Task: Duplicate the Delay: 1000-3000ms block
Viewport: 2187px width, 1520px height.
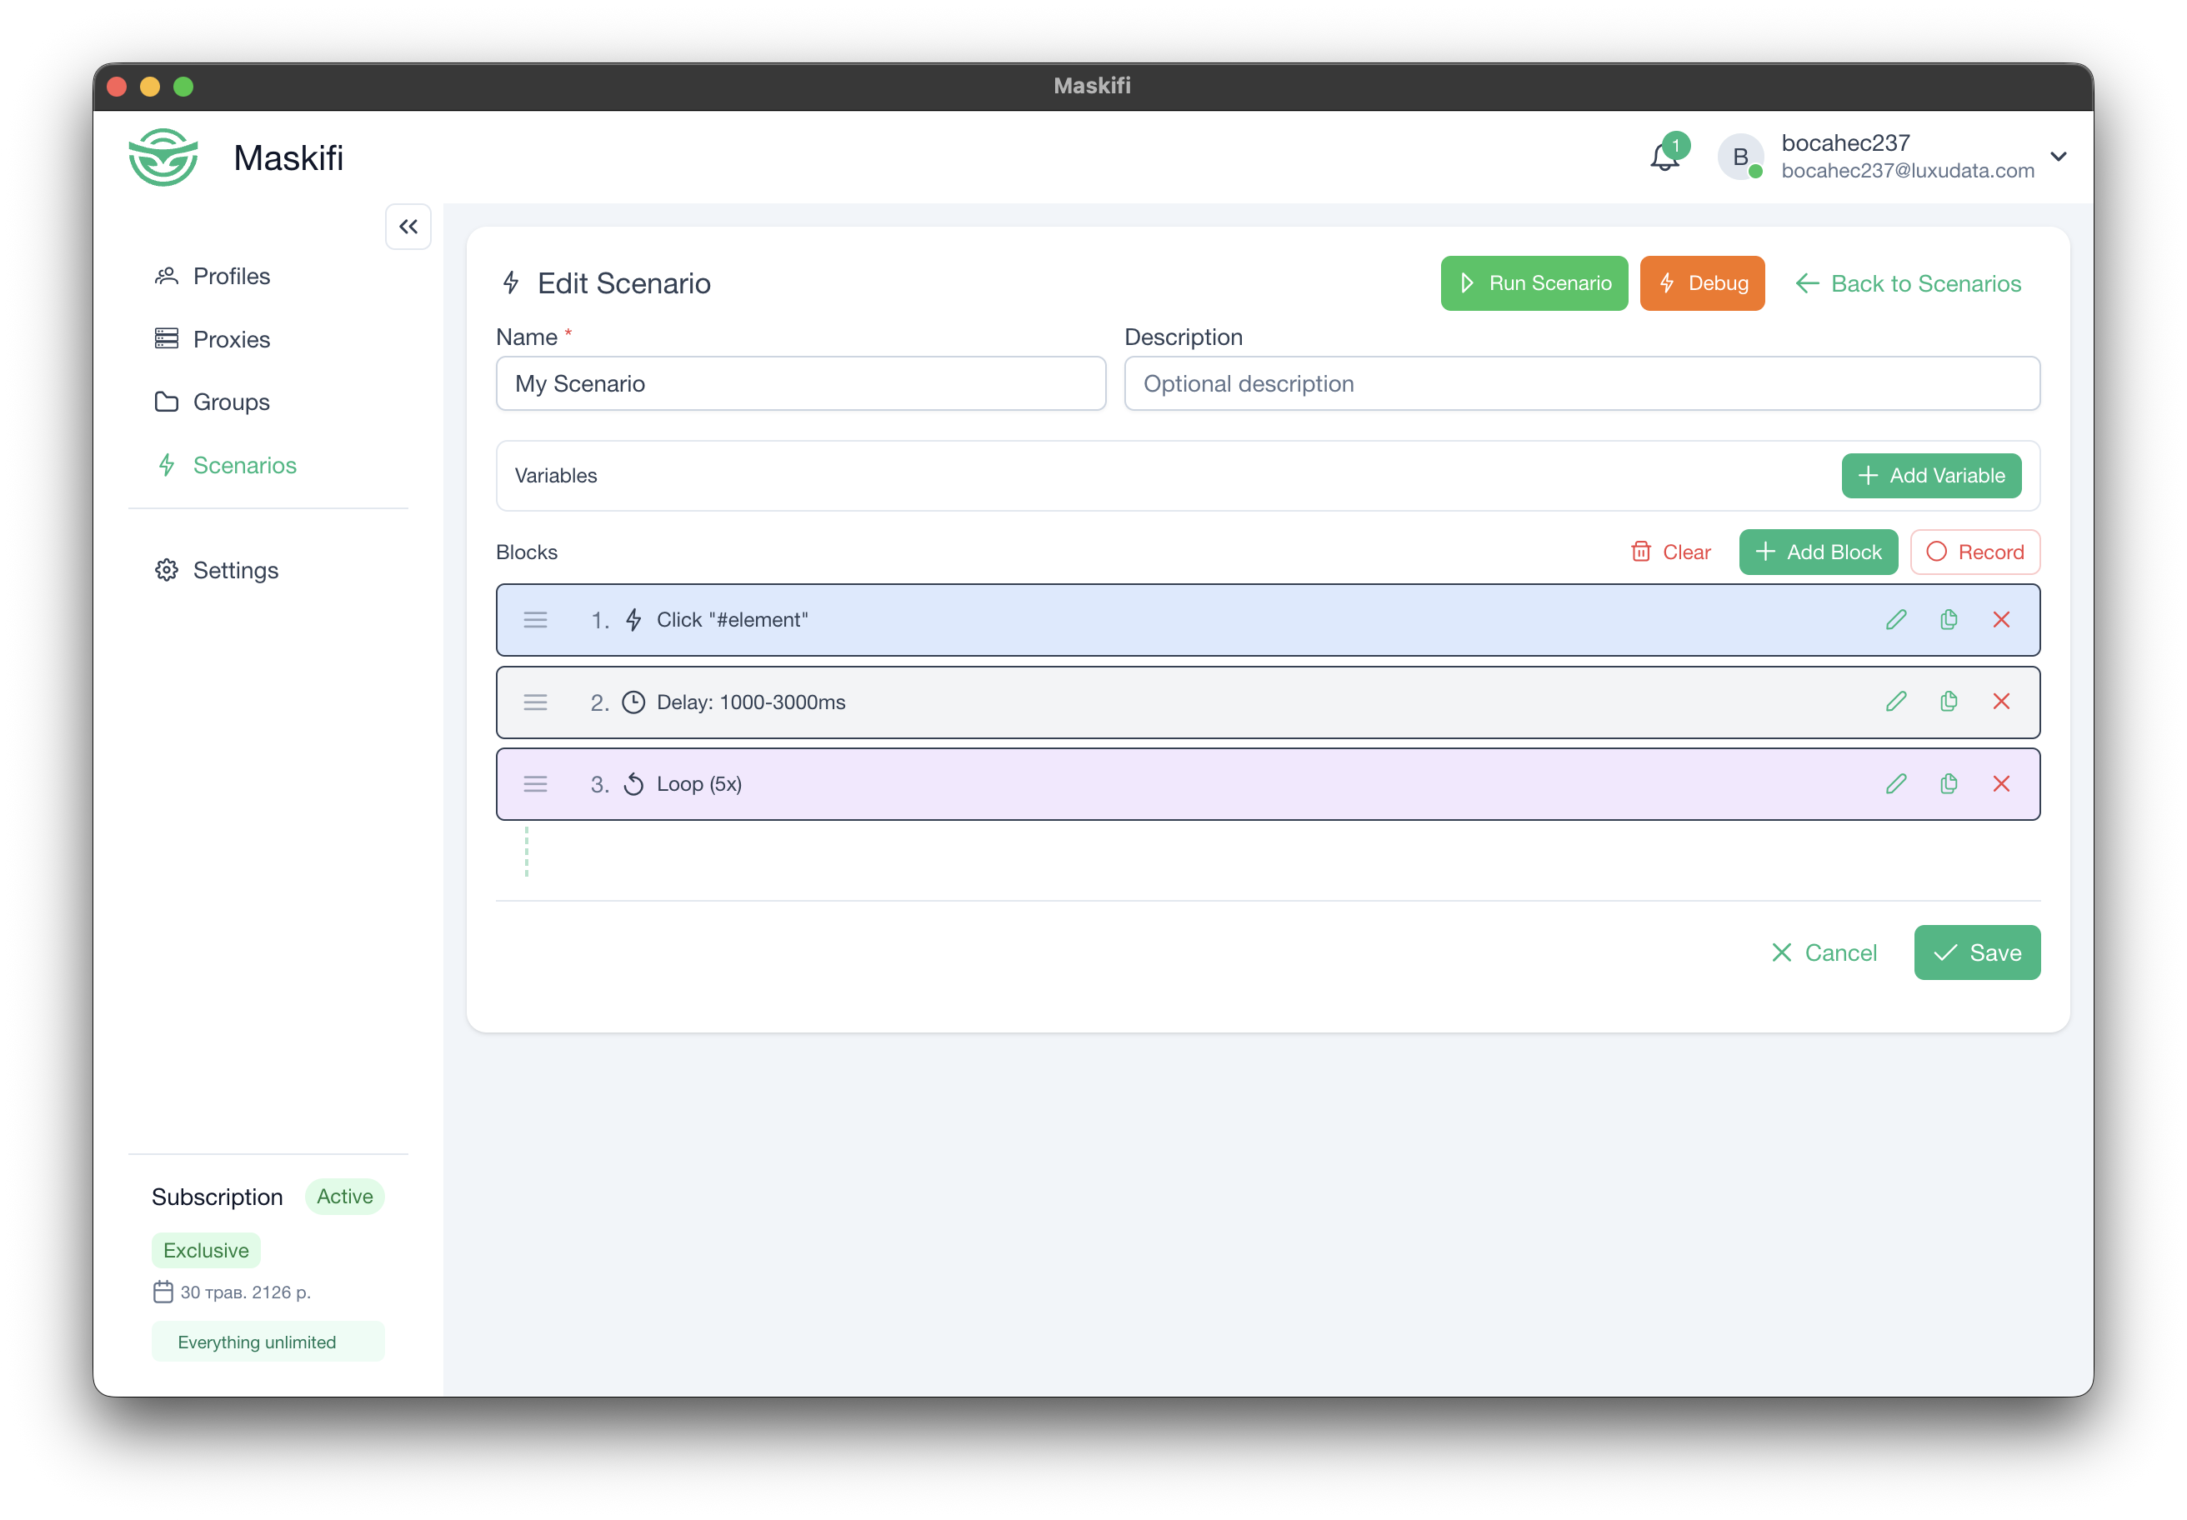Action: coord(1948,702)
